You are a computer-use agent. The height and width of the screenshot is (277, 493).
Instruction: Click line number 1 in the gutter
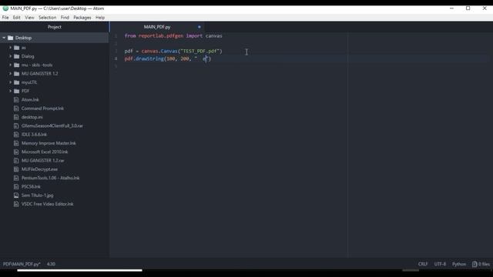point(116,36)
